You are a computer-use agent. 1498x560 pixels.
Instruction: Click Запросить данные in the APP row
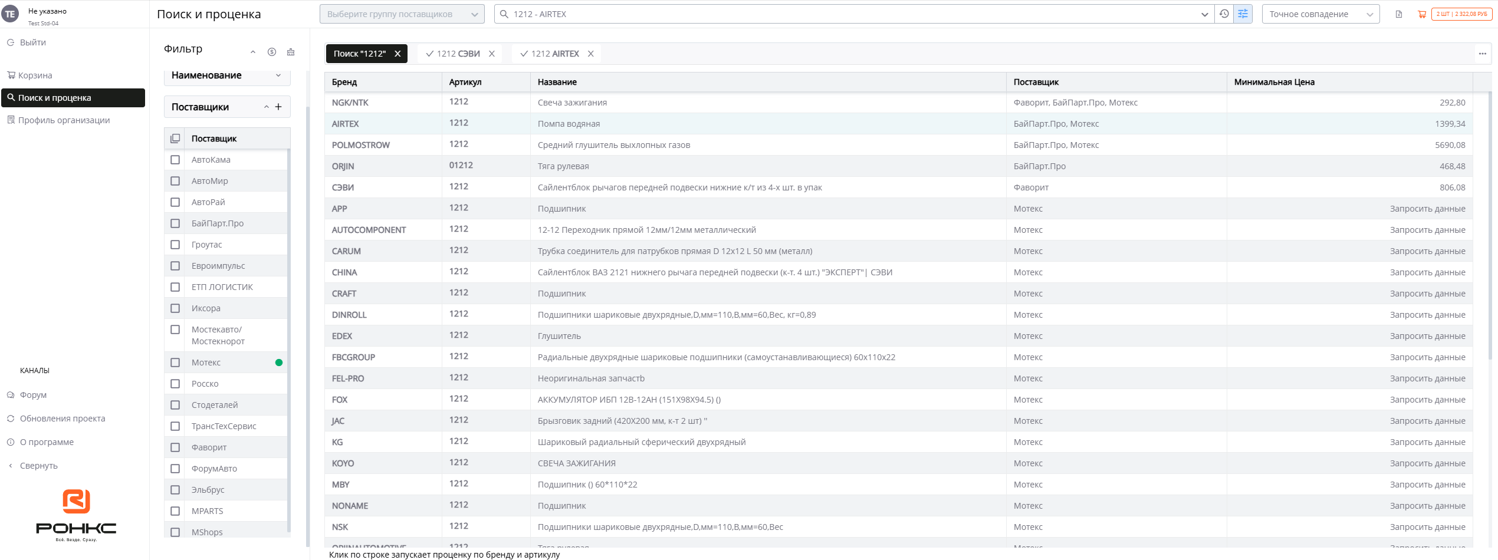tap(1427, 209)
